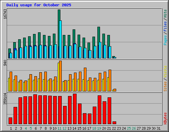Click day 16 label on the date axis

click(x=84, y=128)
